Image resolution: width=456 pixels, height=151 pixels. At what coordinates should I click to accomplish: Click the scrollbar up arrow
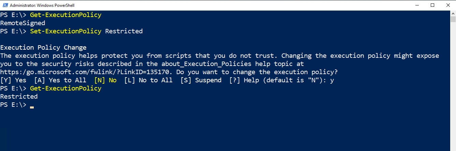coord(453,13)
